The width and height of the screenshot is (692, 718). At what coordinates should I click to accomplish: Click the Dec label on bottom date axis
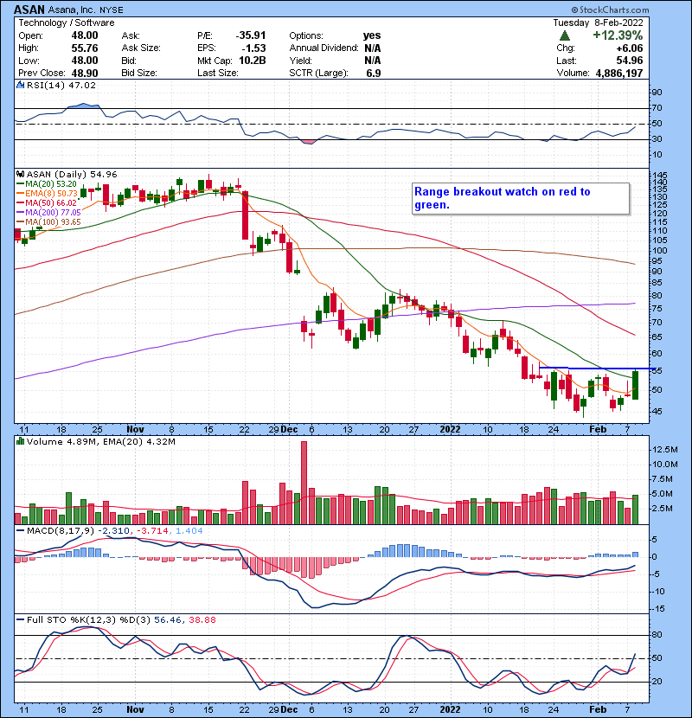[289, 709]
